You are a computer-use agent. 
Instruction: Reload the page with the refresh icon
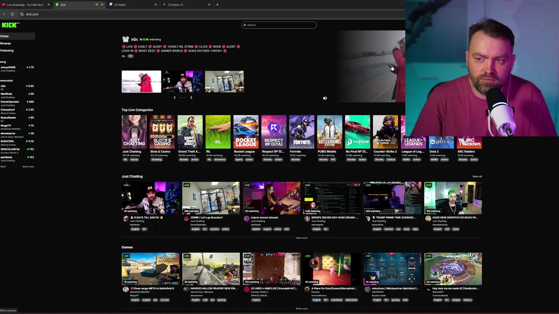12,14
